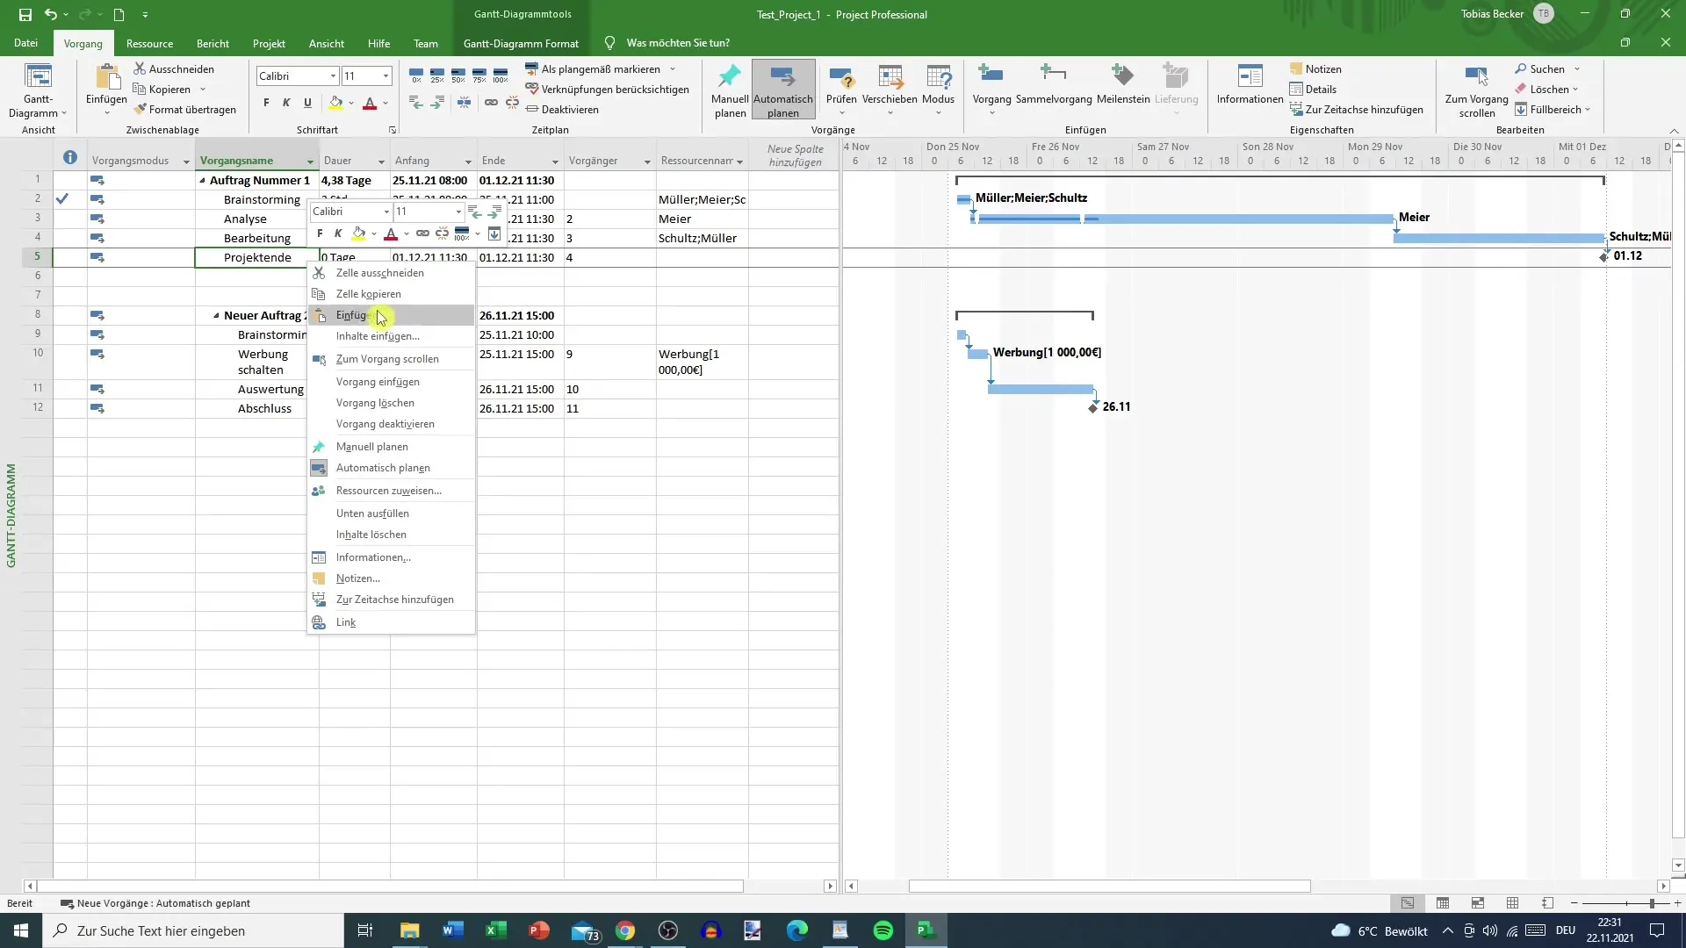
Task: Click Suchen button in Bearbeiten group
Action: (1546, 68)
